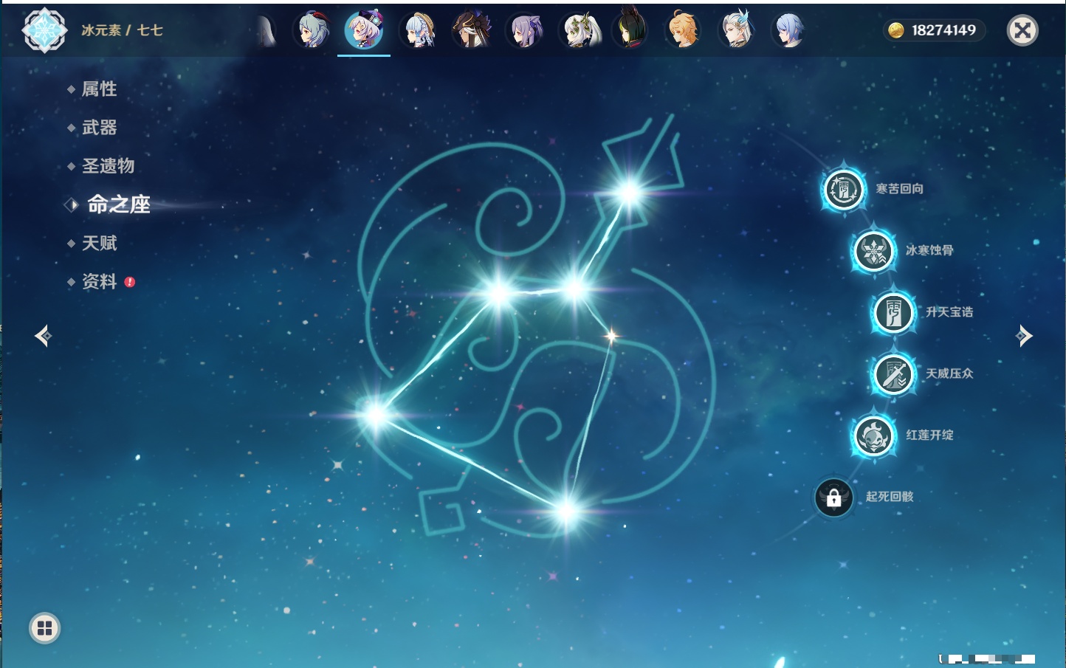
Task: Open the 资料 profile menu
Action: coord(99,281)
